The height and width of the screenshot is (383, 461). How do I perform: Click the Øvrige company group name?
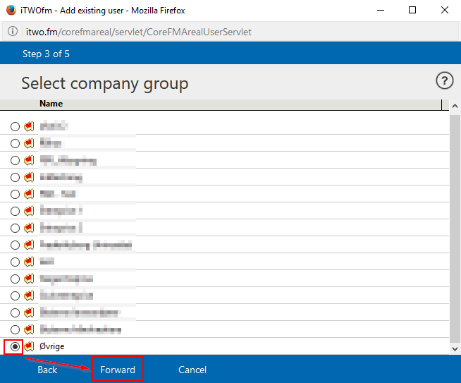[54, 346]
